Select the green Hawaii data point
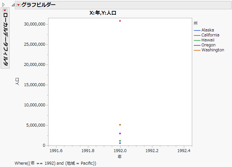 [120, 141]
